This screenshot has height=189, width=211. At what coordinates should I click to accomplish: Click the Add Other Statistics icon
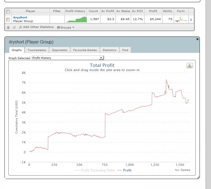(20, 27)
